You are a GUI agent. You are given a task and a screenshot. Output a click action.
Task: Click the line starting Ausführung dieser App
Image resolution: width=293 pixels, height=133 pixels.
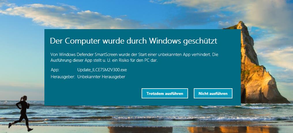point(104,60)
